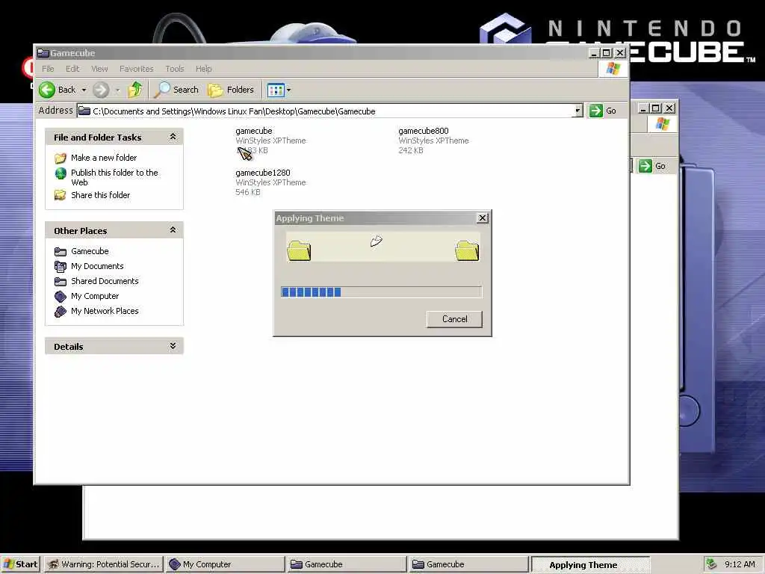
Task: Expand the Address bar dropdown
Action: pos(577,111)
